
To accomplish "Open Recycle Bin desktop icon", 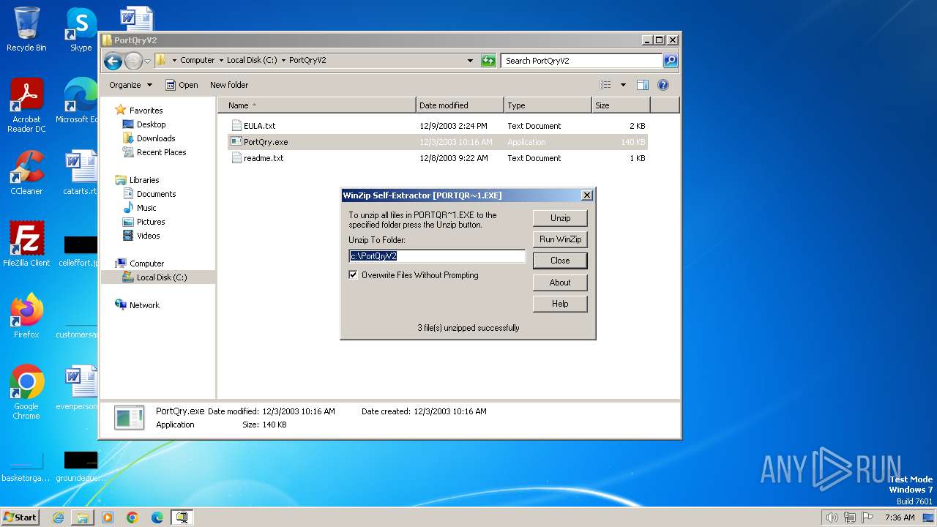I will [26, 30].
